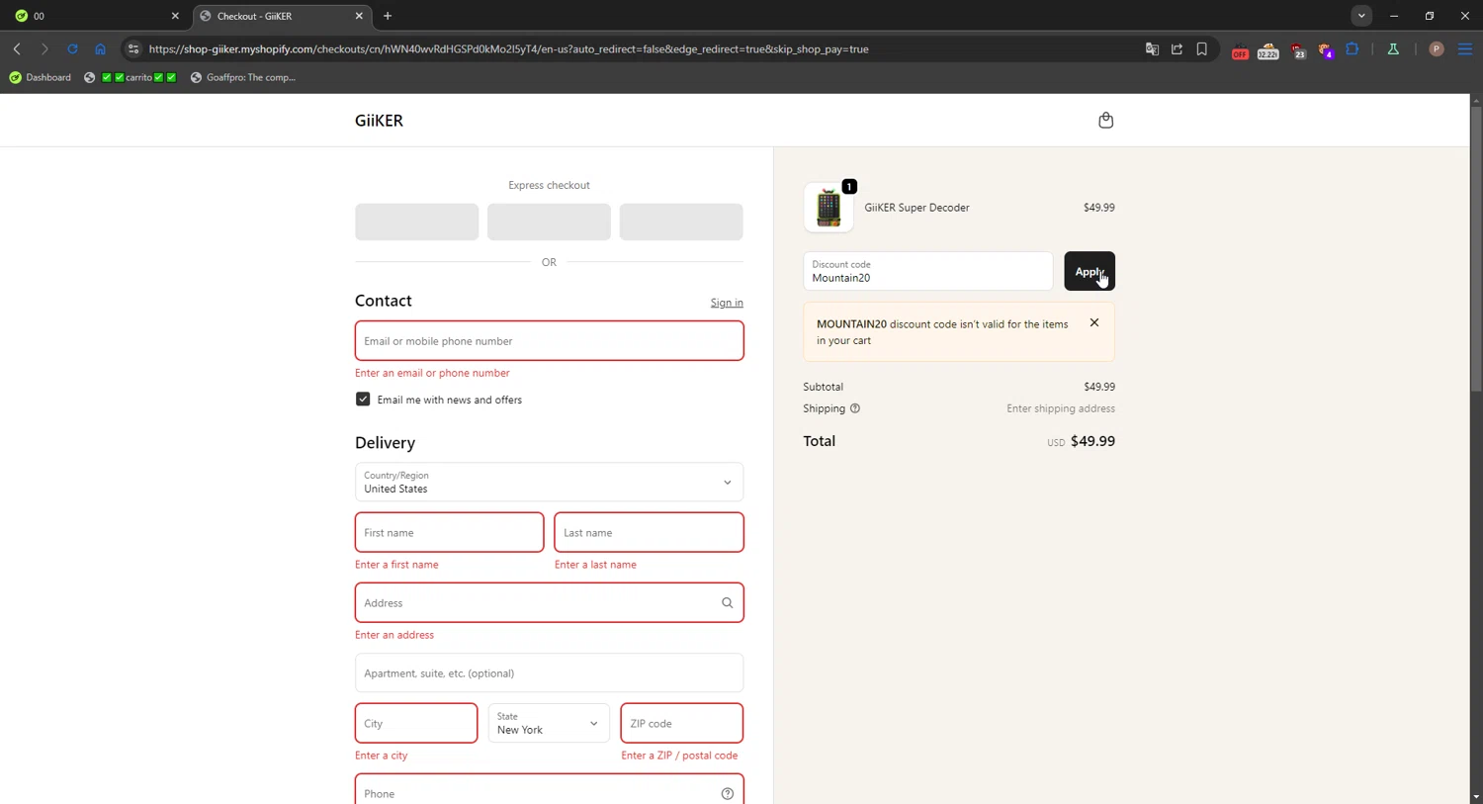The image size is (1483, 804).
Task: Open the green flask labs icon
Action: [1393, 48]
